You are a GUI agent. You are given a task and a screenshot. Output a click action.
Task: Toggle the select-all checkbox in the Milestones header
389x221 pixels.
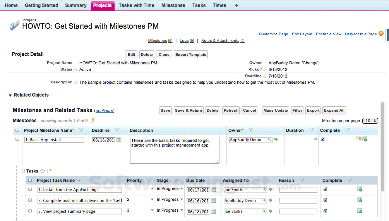[17, 130]
